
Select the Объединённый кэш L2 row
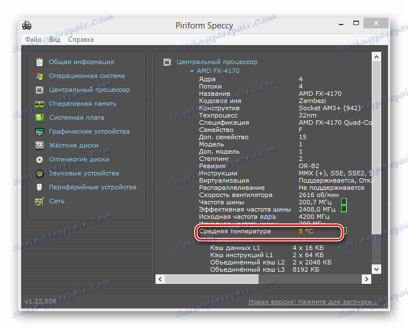pyautogui.click(x=271, y=262)
